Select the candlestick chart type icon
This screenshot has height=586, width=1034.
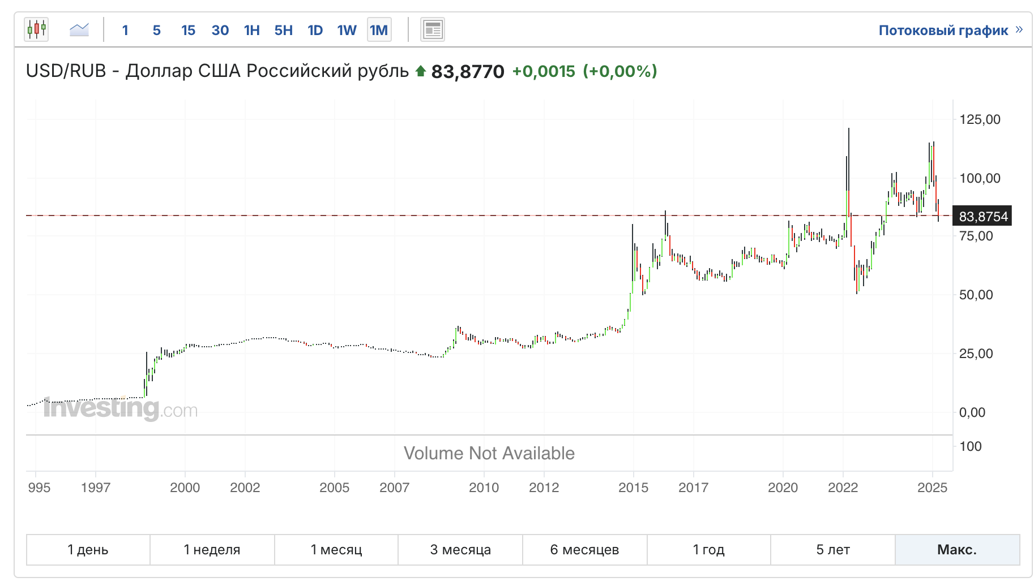pyautogui.click(x=36, y=29)
